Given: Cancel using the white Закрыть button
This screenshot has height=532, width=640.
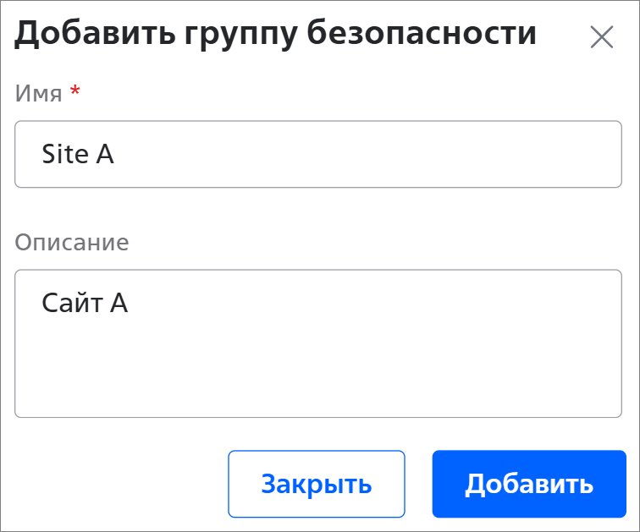Looking at the screenshot, I should pyautogui.click(x=317, y=484).
